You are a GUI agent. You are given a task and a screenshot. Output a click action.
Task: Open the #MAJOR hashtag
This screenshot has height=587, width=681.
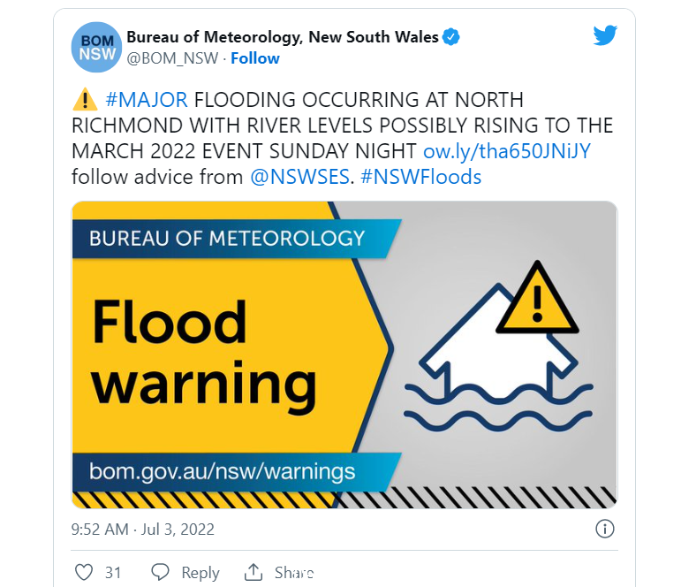pos(147,100)
